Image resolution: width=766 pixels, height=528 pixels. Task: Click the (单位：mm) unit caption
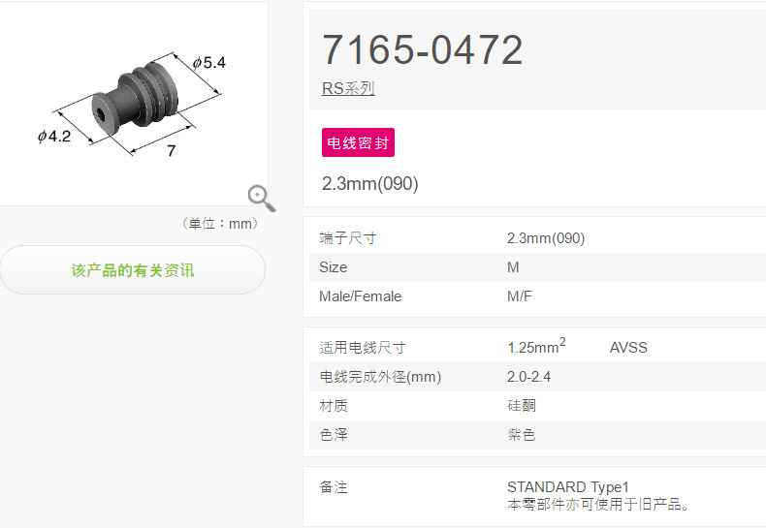[x=220, y=224]
